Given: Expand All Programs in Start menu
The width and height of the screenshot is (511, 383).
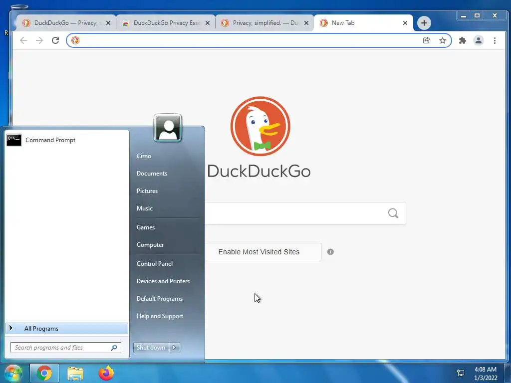Looking at the screenshot, I should (67, 328).
